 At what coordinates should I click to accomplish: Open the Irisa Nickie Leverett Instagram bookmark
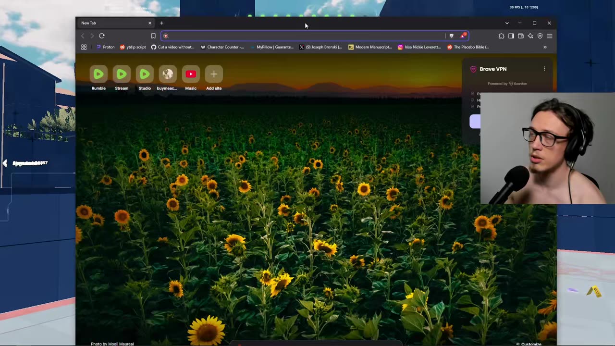[420, 47]
